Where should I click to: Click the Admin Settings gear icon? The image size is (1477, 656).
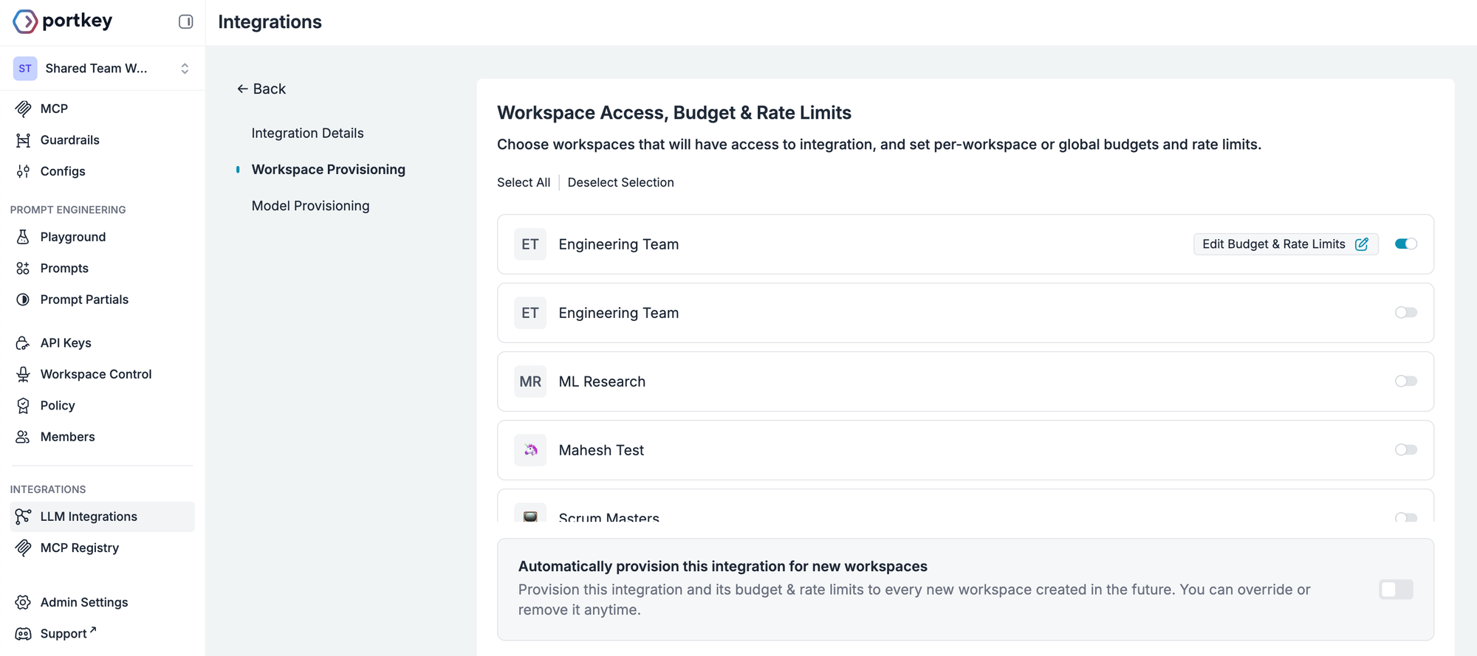(23, 602)
